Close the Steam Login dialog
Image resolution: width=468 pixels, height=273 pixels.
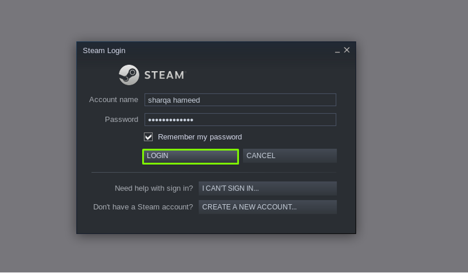pyautogui.click(x=347, y=50)
